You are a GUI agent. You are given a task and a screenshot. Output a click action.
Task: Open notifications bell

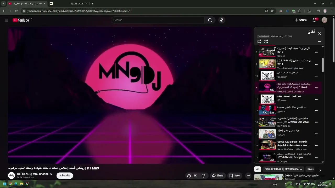315,20
